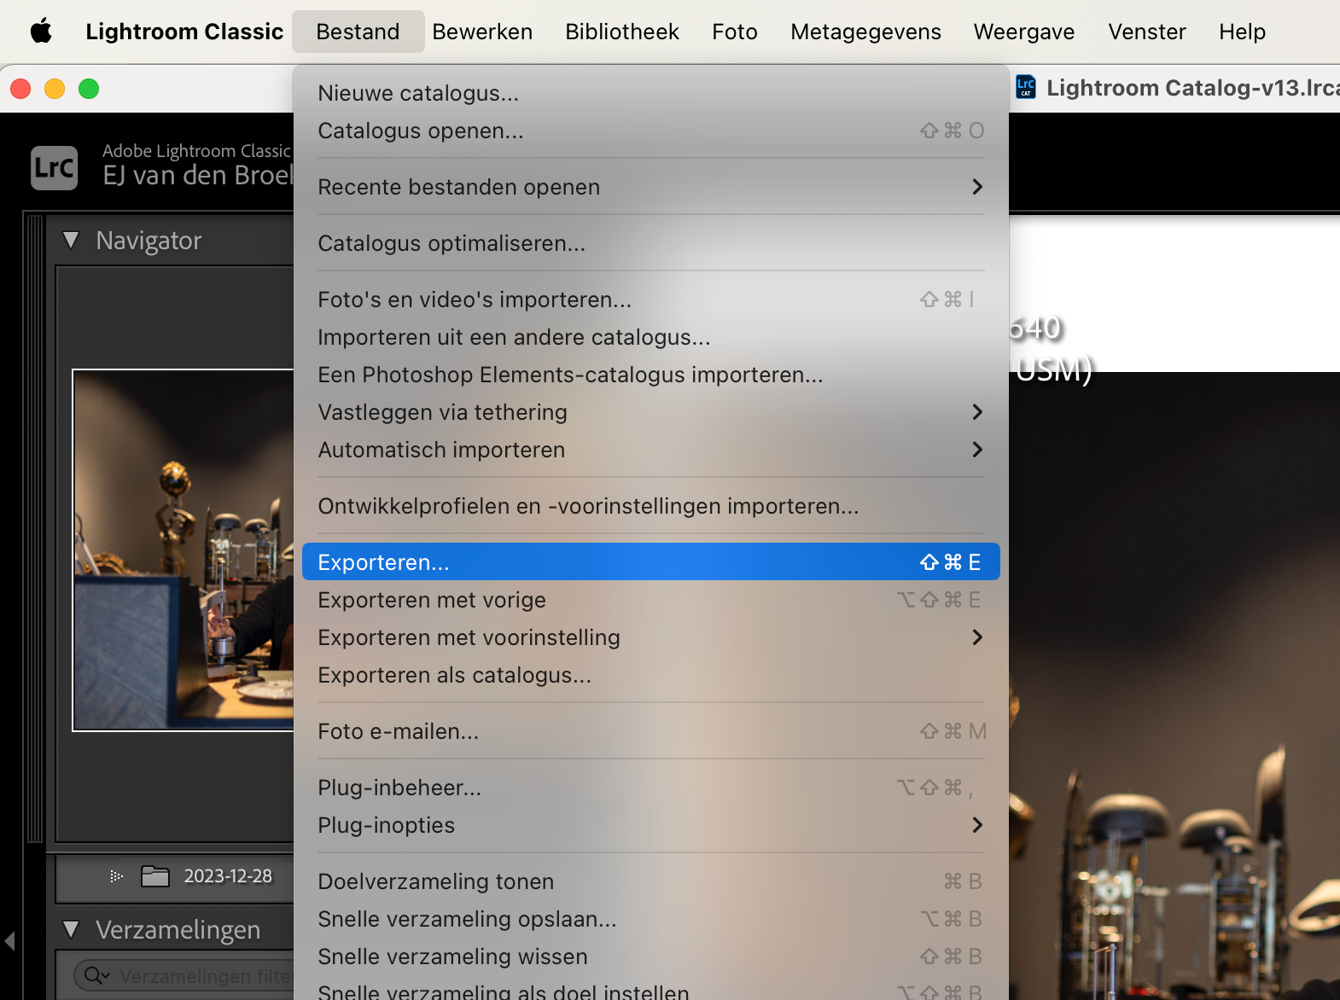Expand Exporteren met voorinstelling submenu
This screenshot has height=1000, width=1340.
(x=650, y=637)
